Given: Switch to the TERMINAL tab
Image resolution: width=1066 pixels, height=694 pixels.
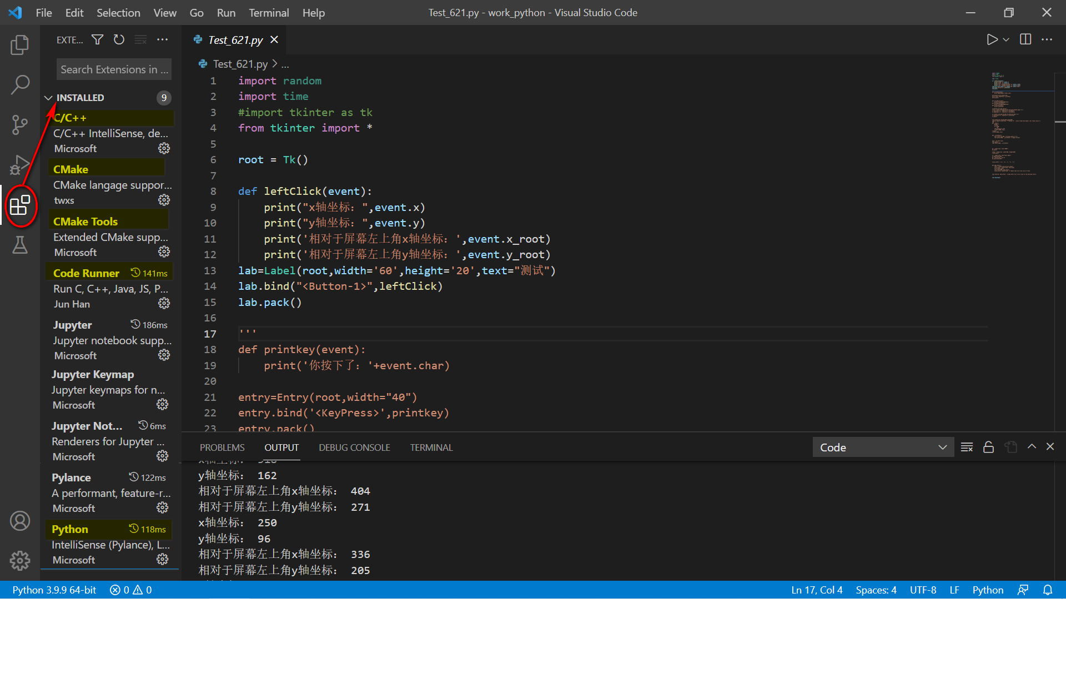Looking at the screenshot, I should pos(431,447).
